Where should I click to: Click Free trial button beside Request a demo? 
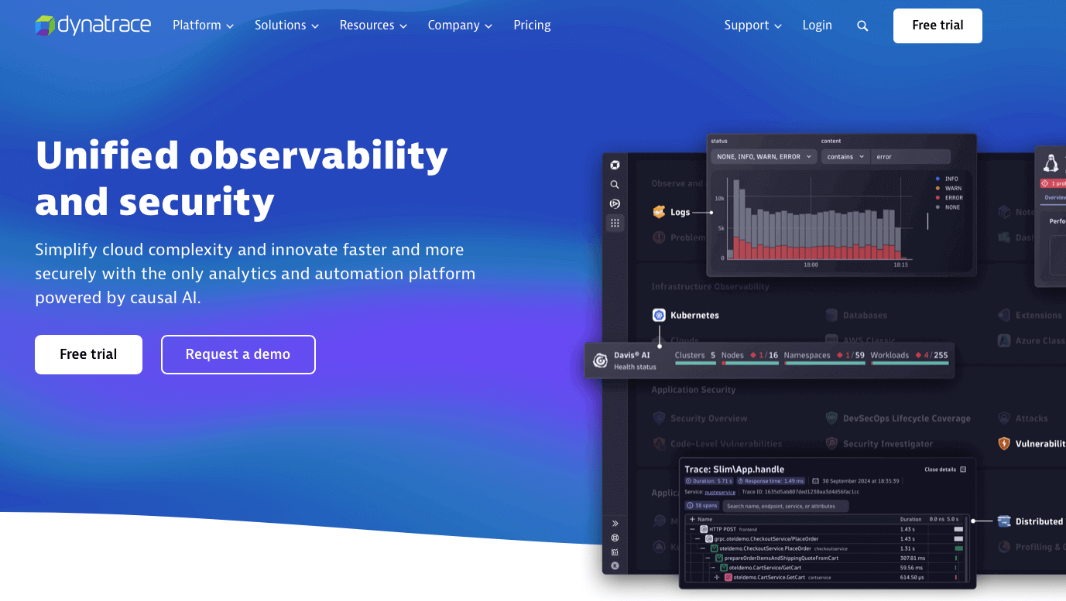(x=88, y=354)
